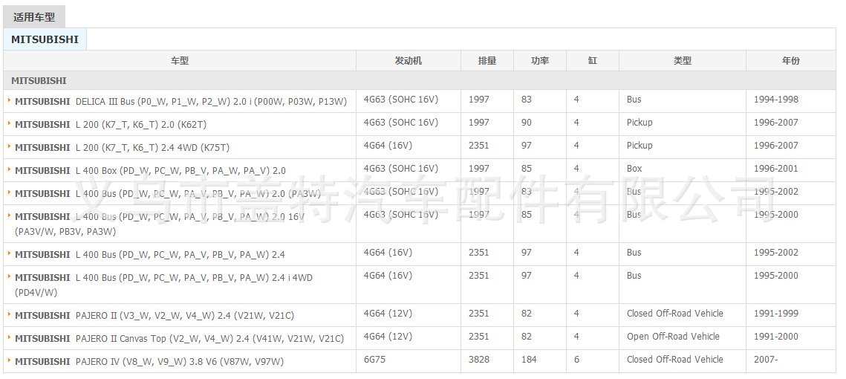Image resolution: width=846 pixels, height=379 pixels.
Task: Select Pickup type in L 200 2.0 row
Action: pos(640,123)
